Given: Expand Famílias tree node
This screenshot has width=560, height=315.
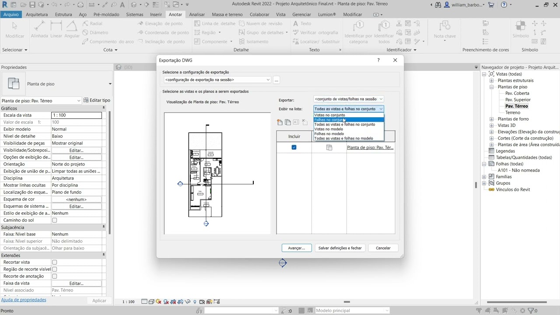Looking at the screenshot, I should [484, 177].
